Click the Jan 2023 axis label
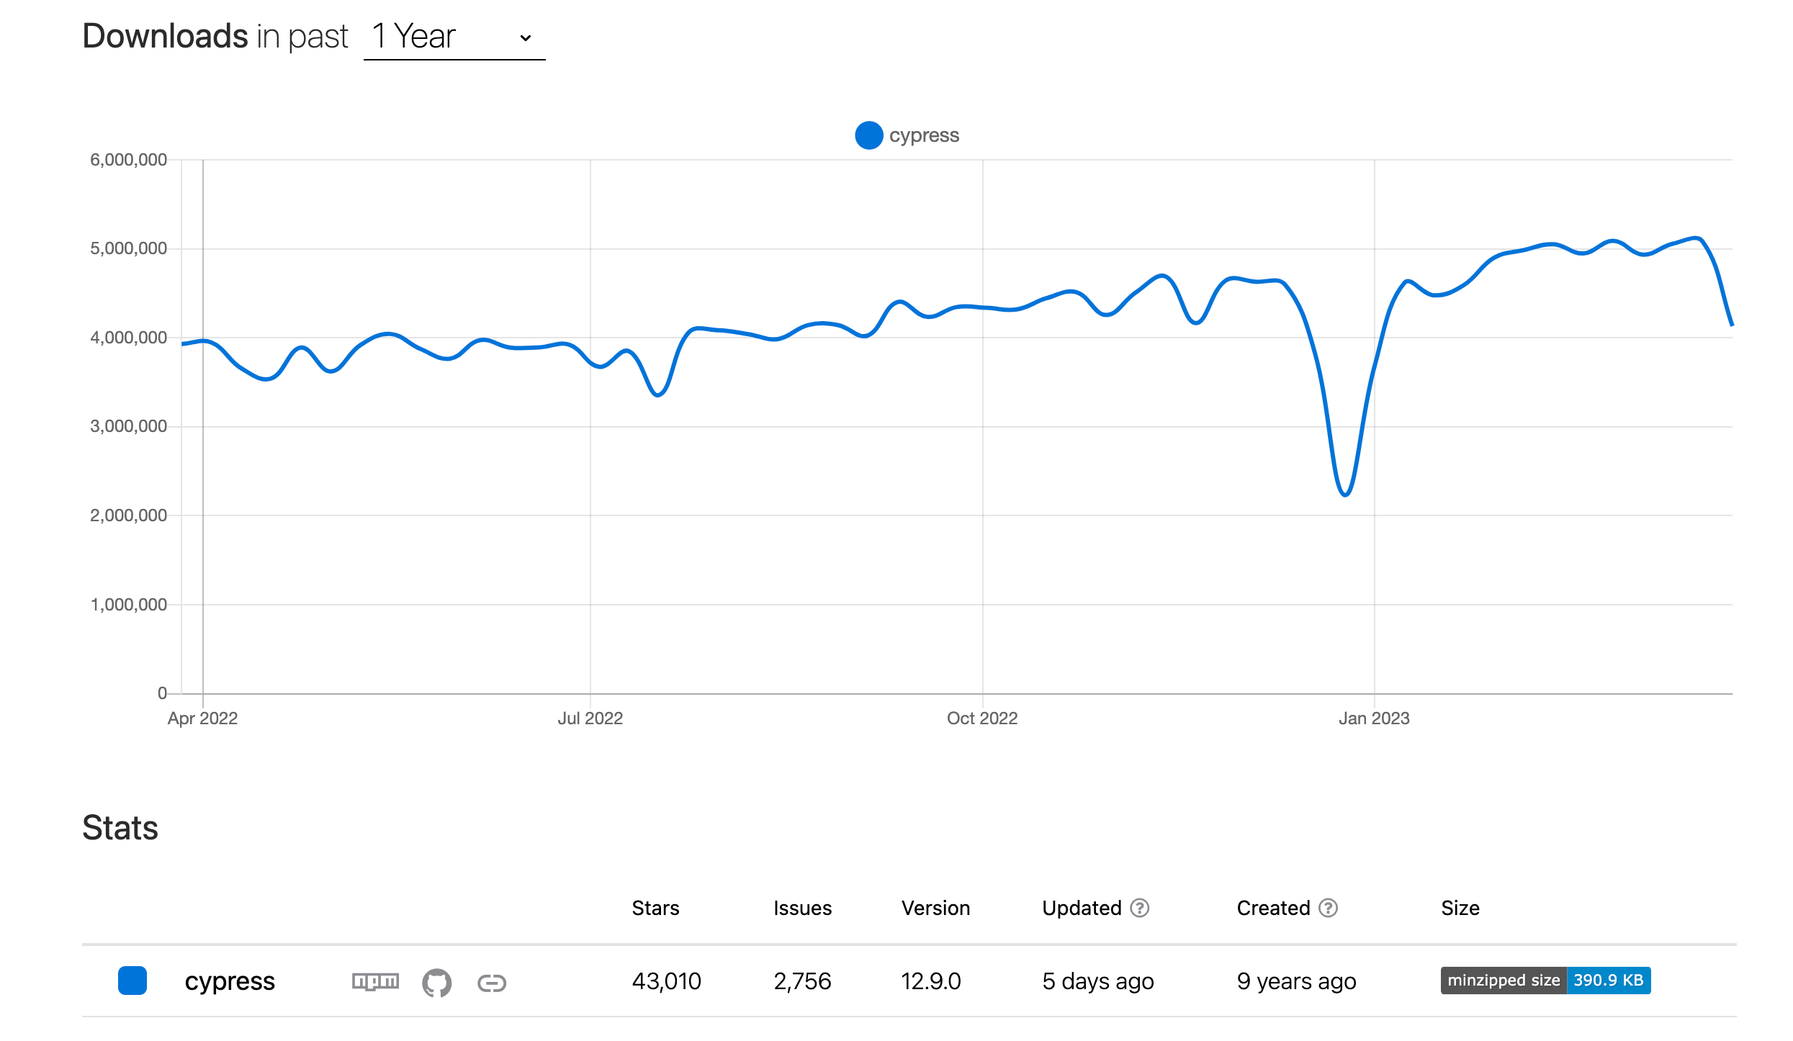 click(1374, 718)
